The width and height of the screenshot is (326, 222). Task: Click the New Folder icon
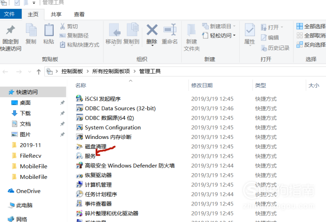pyautogui.click(x=191, y=31)
